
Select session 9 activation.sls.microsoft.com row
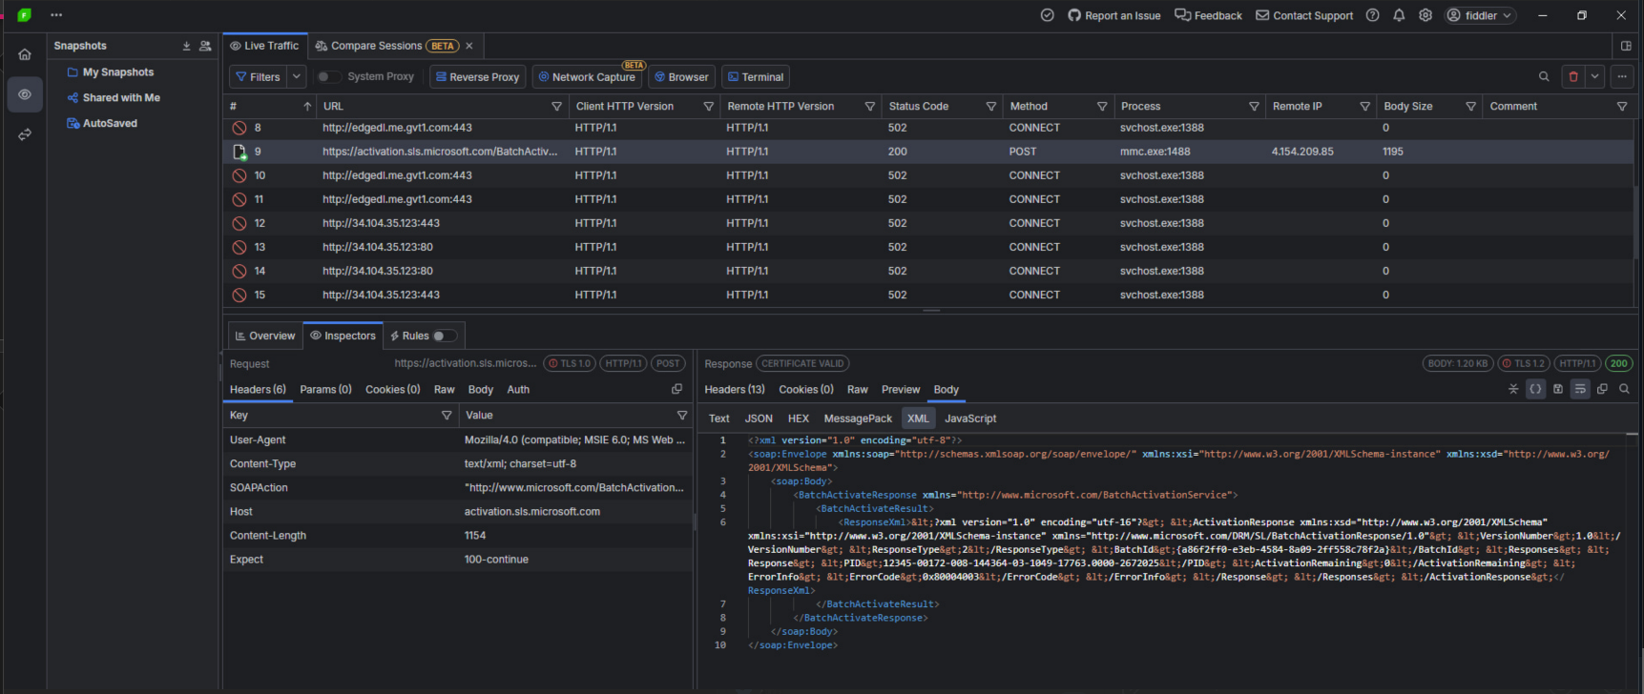click(x=930, y=152)
